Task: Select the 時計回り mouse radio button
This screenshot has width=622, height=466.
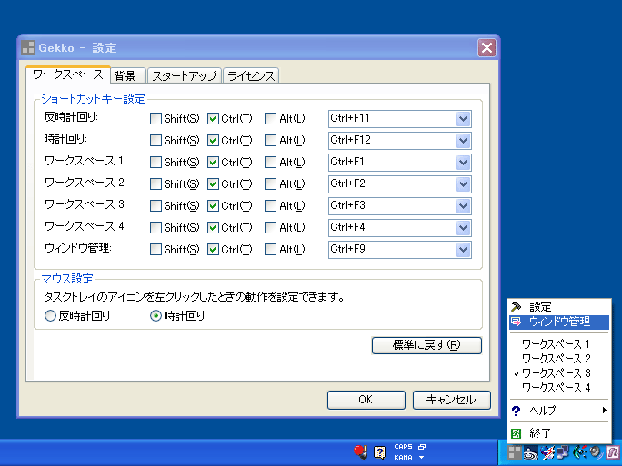Action: coord(155,316)
